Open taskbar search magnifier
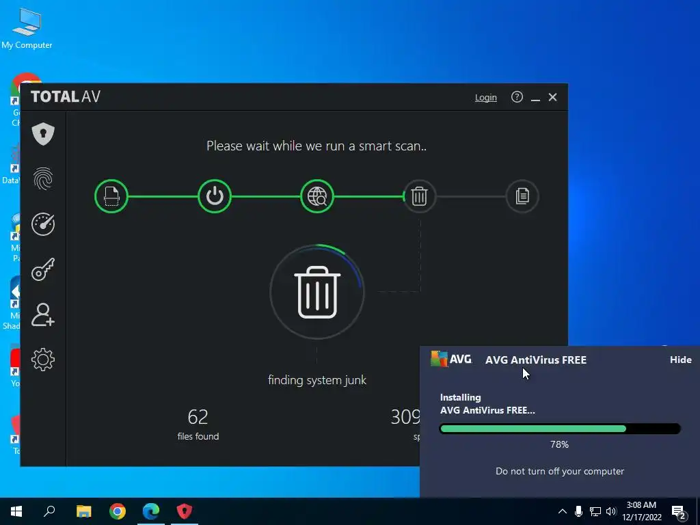This screenshot has height=525, width=700. [49, 511]
